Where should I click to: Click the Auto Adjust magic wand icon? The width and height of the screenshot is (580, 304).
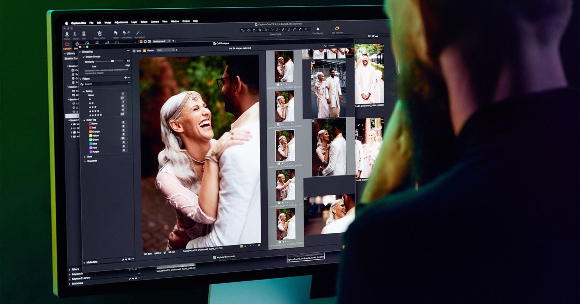[139, 33]
